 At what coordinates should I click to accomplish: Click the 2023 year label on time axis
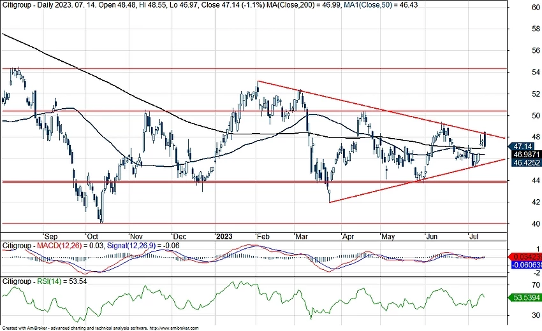(224, 237)
